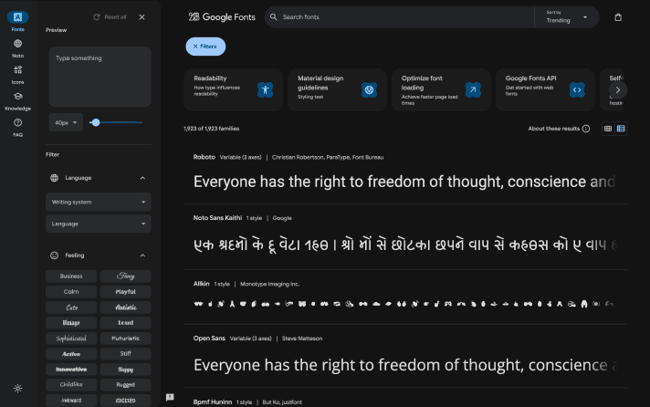Viewport: 650px width, 407px height.
Task: Open the Allkin font entry
Action: coord(202,284)
